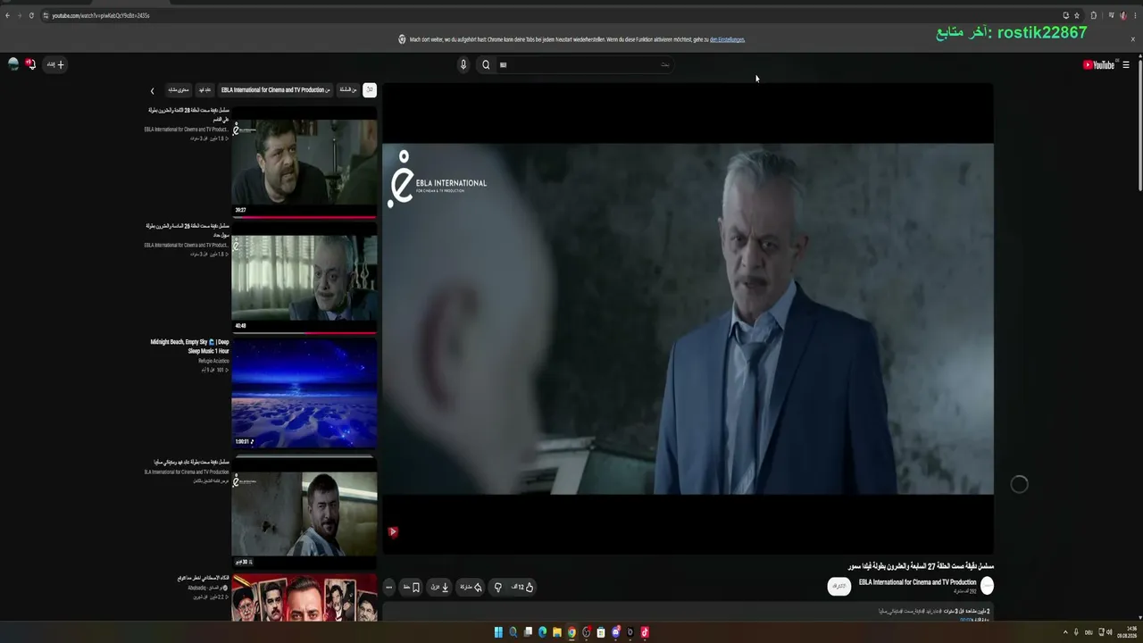Open episode 28 video title
The height and width of the screenshot is (643, 1143).
188,114
